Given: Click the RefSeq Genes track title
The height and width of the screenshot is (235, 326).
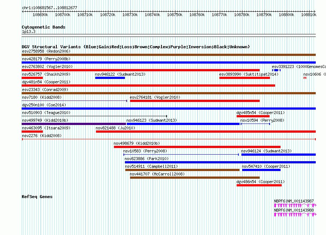Looking at the screenshot, I should click(37, 197).
